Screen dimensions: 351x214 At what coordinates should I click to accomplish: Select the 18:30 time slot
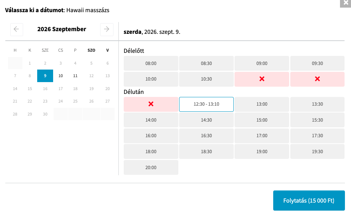click(206, 152)
